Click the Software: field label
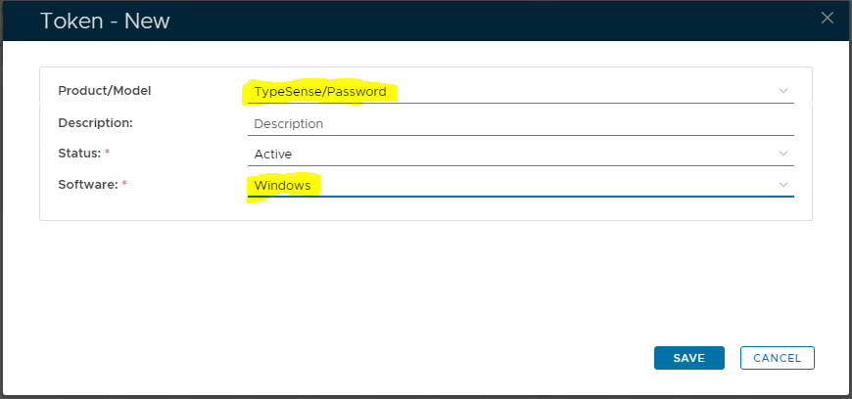This screenshot has width=852, height=399. point(86,185)
